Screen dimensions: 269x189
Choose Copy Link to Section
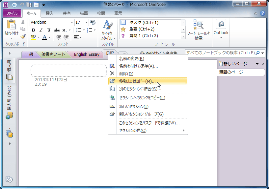tap(148, 98)
